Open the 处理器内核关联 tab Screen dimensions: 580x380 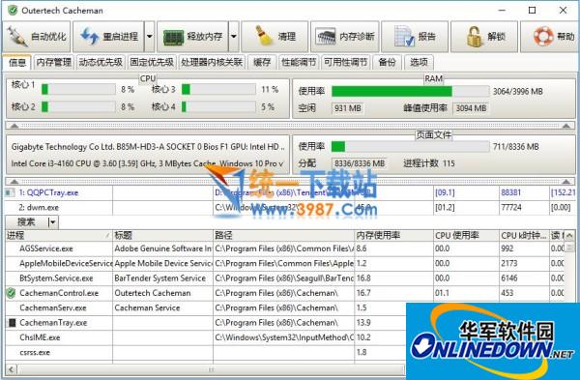(x=212, y=62)
